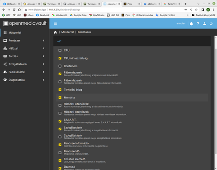Uncheck the Frissítés elérhető checkbox
The image size is (217, 170).
[60, 161]
